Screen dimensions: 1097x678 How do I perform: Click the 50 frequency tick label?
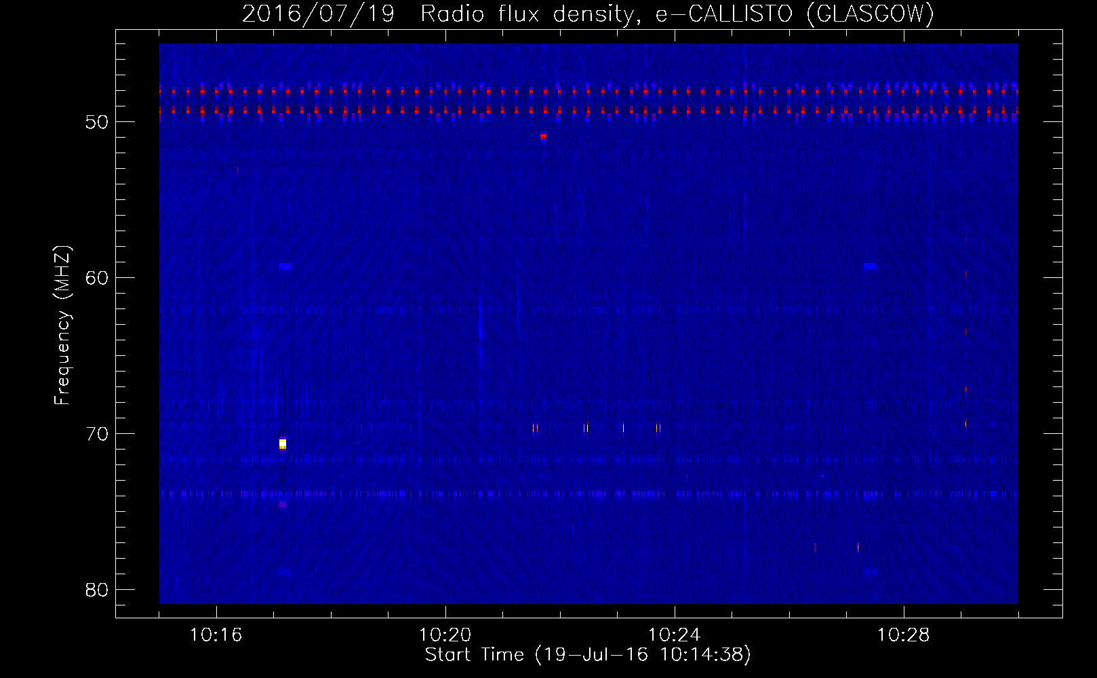[98, 122]
